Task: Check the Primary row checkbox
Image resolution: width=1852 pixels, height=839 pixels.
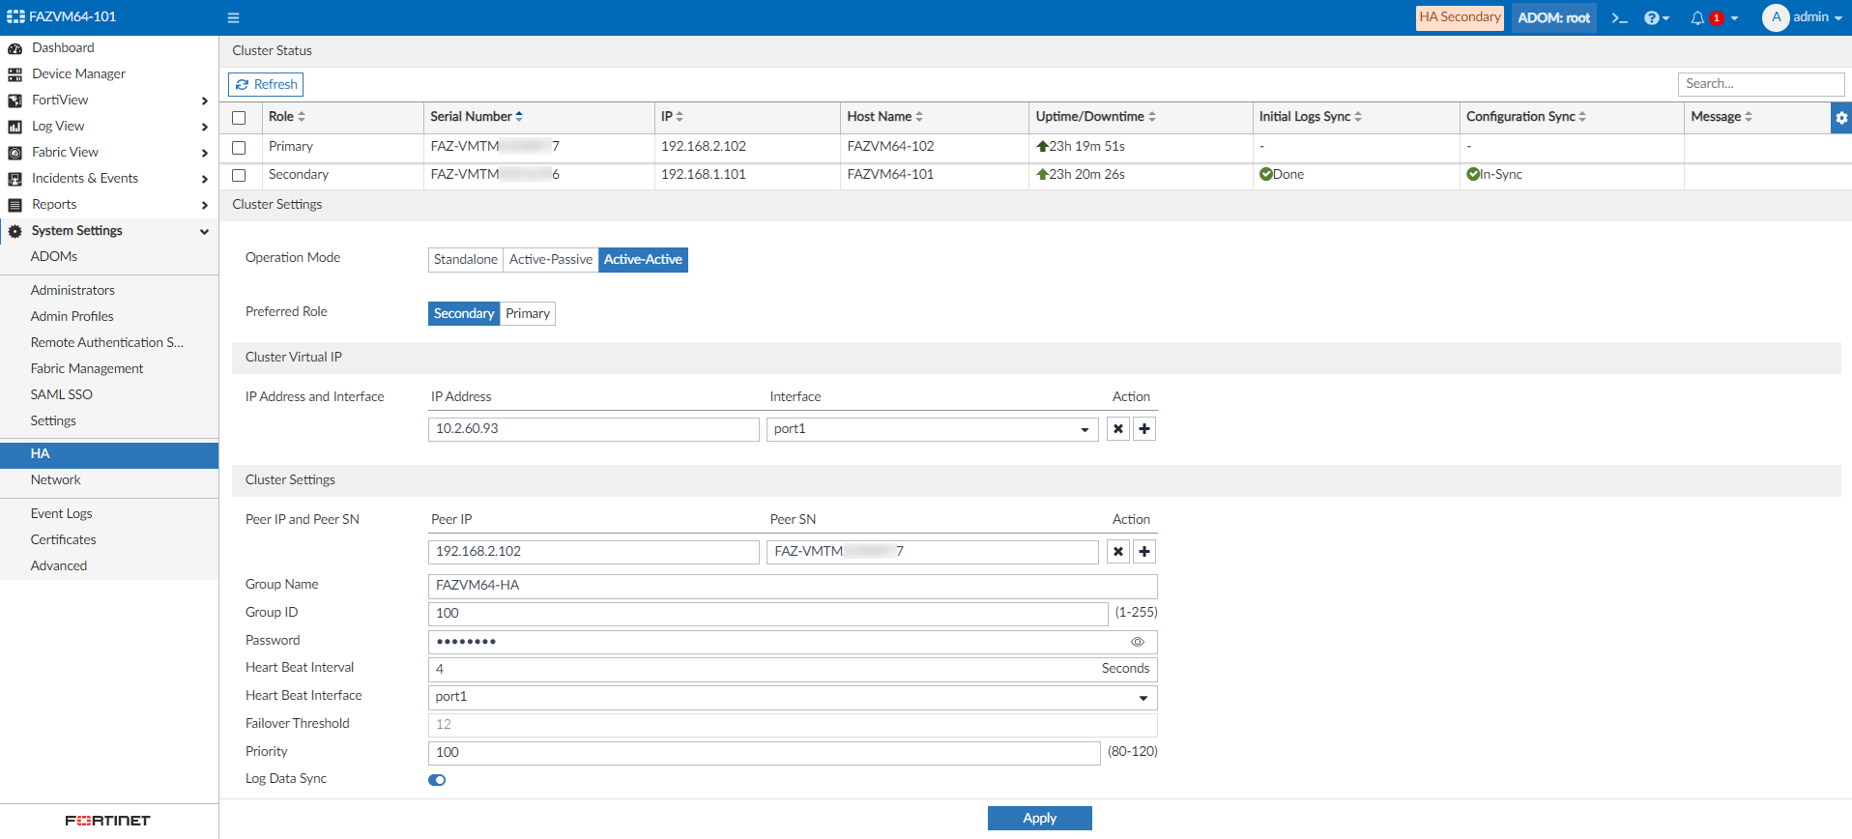Action: (239, 148)
